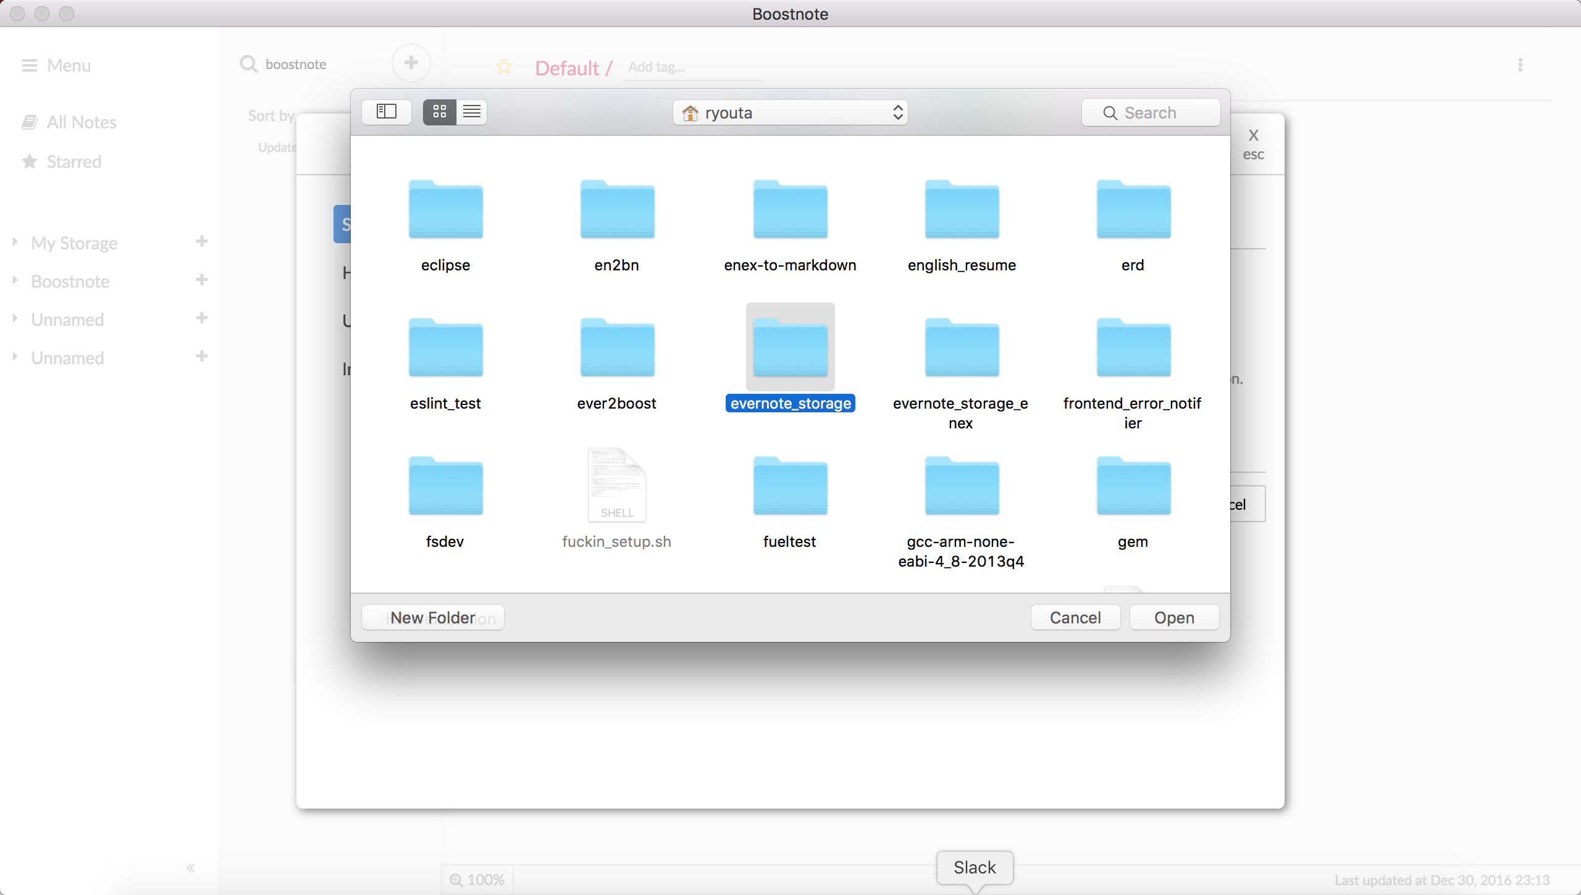Switch to list view in dialog

point(472,112)
